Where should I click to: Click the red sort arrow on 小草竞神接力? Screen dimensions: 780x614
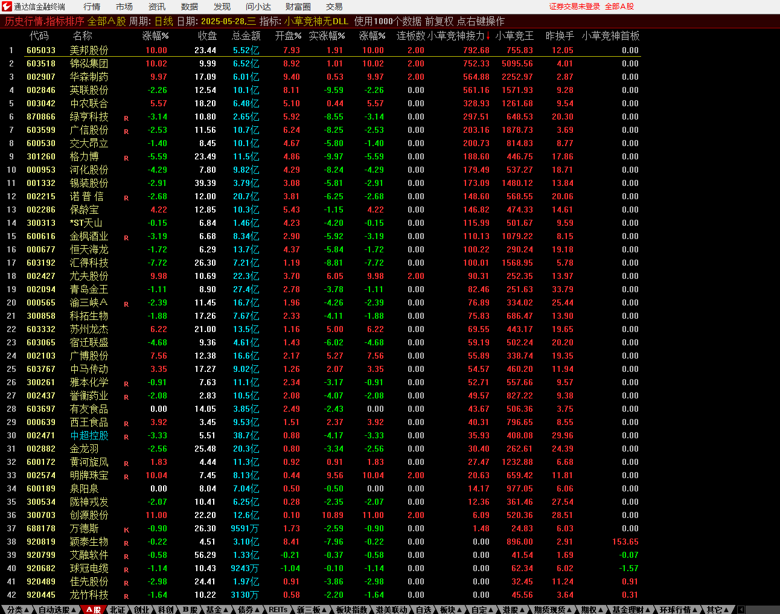pyautogui.click(x=488, y=36)
